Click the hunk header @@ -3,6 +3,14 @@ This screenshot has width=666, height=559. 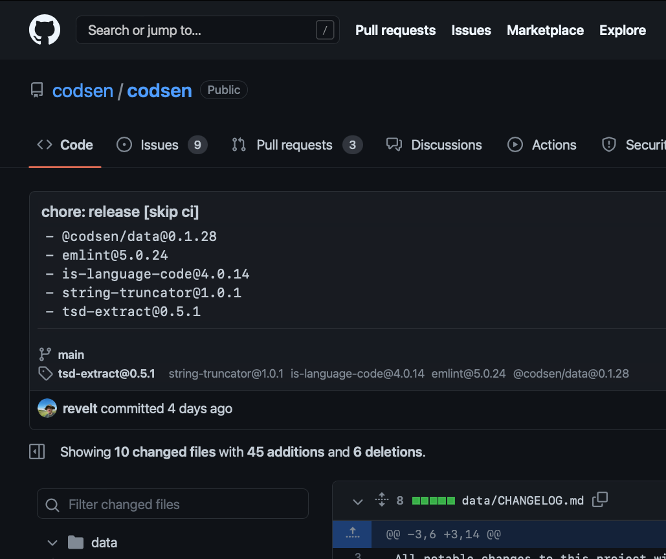pos(443,534)
